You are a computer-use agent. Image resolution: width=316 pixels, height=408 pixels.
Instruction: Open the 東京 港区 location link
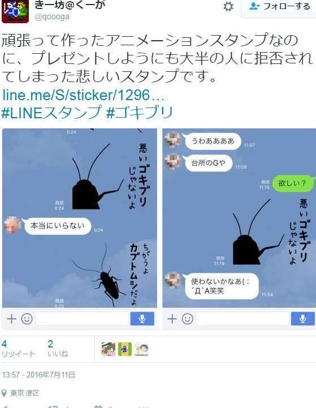tap(24, 393)
